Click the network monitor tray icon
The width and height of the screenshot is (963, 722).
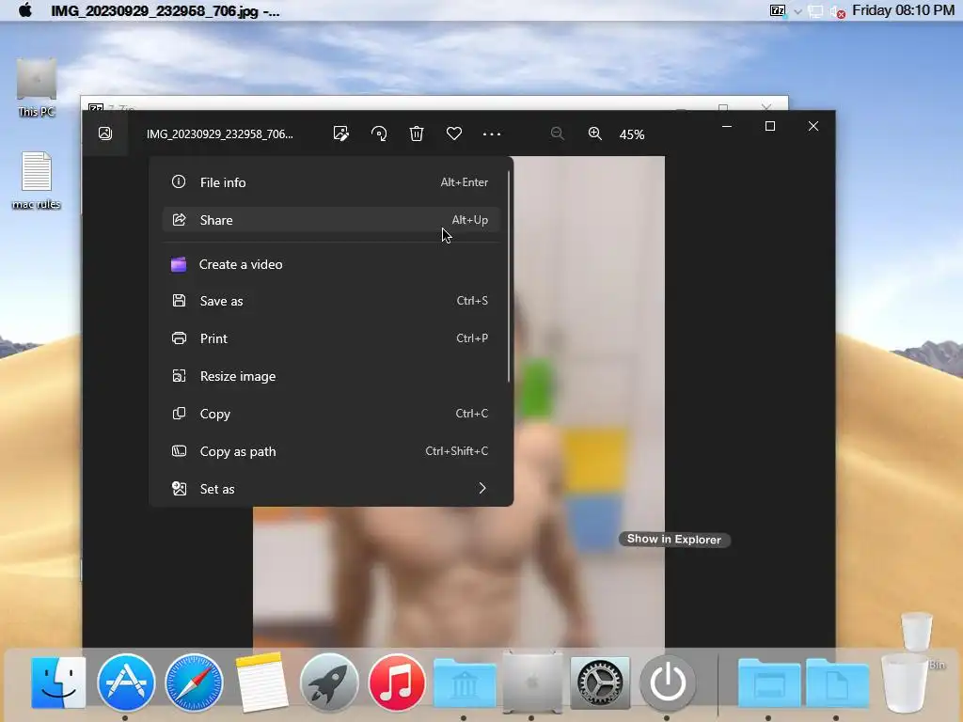pos(815,11)
